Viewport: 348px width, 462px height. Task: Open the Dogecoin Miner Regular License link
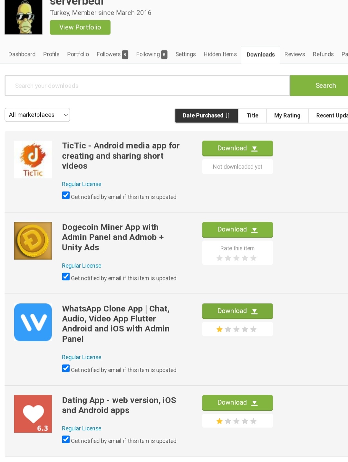[x=82, y=266]
